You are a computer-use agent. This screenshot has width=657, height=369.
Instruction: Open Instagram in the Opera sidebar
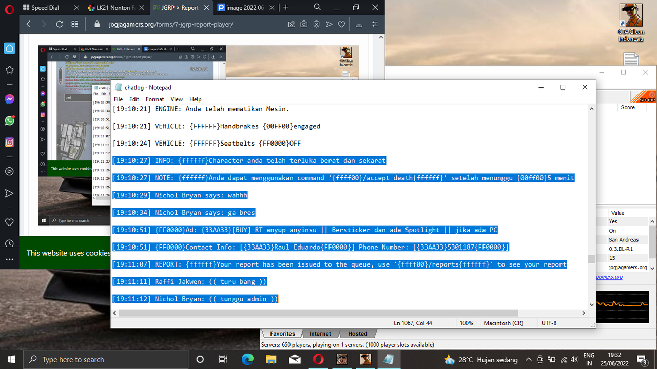[x=9, y=142]
